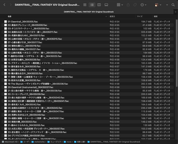Click the Share toolbar icon

128,5
